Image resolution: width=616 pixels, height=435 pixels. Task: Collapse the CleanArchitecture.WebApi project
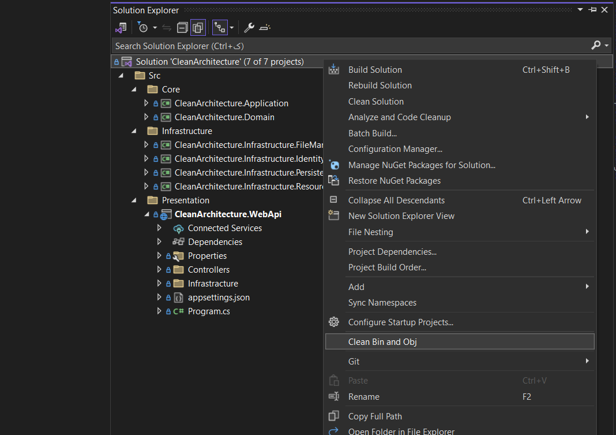(147, 214)
